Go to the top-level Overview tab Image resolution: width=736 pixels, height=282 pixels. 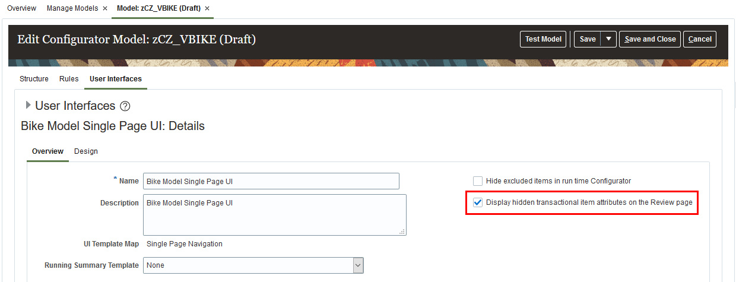pyautogui.click(x=21, y=8)
